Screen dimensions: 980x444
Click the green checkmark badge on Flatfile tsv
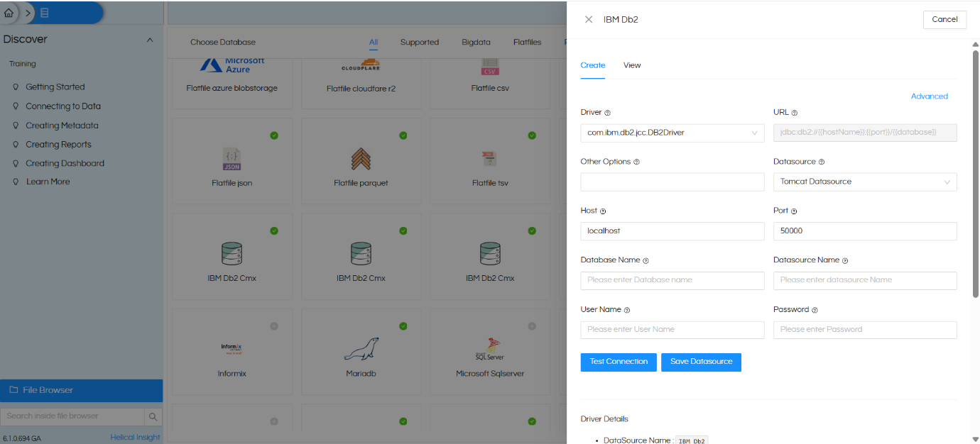532,135
